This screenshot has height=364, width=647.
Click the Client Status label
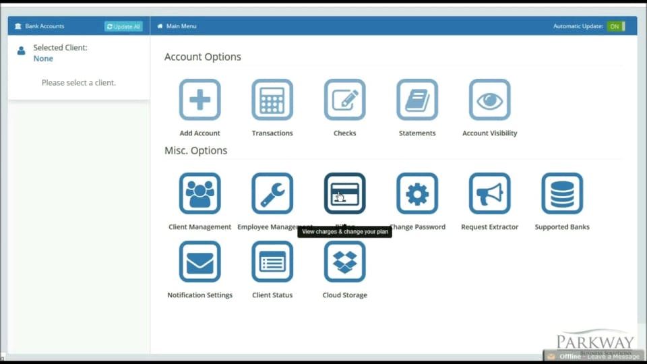pyautogui.click(x=272, y=295)
